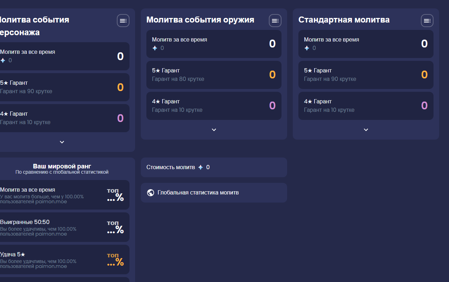Click the Стоимость молитв panel
449x282 pixels.
[214, 167]
